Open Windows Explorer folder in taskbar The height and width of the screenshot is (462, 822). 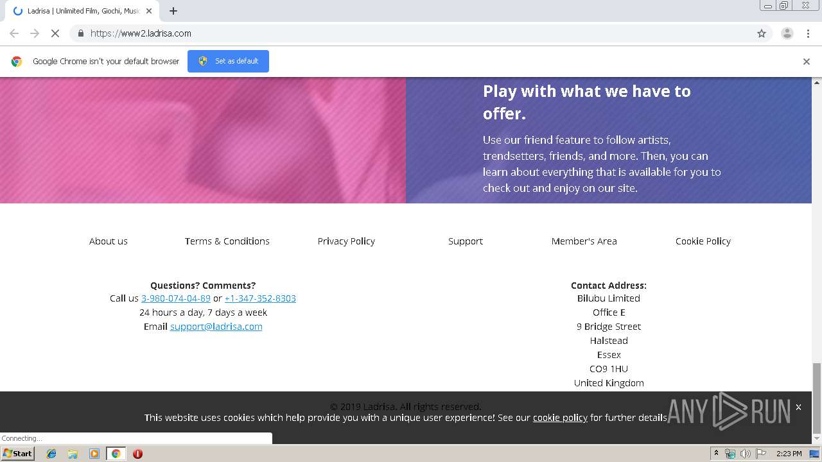[73, 454]
